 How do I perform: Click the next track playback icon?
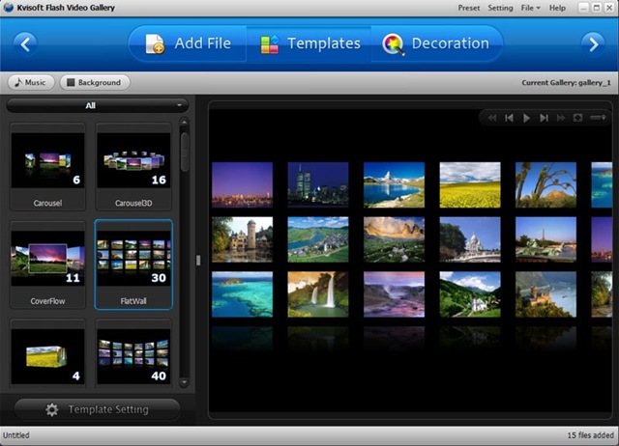(x=544, y=118)
